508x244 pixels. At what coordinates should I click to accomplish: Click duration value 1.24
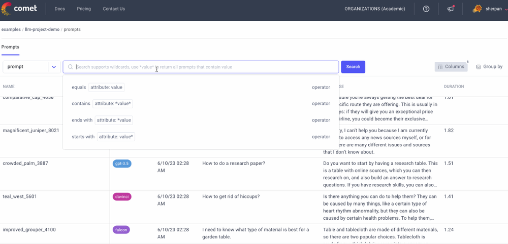(449, 230)
